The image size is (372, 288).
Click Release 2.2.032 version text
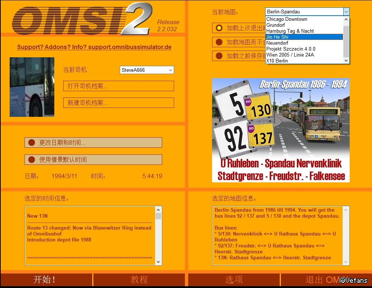tap(168, 26)
